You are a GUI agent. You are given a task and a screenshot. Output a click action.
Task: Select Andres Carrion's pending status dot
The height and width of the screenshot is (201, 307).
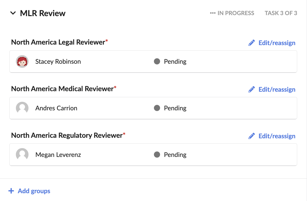coord(157,108)
